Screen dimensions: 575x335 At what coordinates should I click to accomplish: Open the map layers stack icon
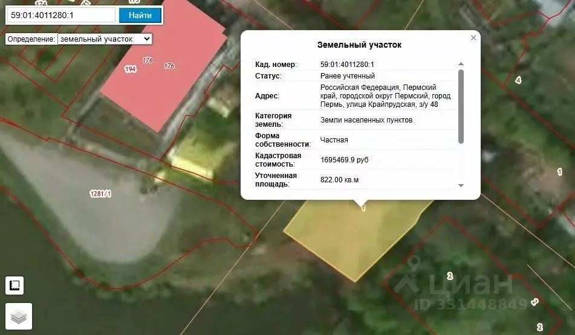click(x=19, y=316)
